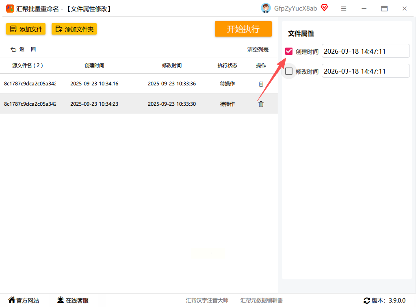416x307 pixels.
Task: Enable the 修改时间 checkbox
Action: (x=289, y=71)
